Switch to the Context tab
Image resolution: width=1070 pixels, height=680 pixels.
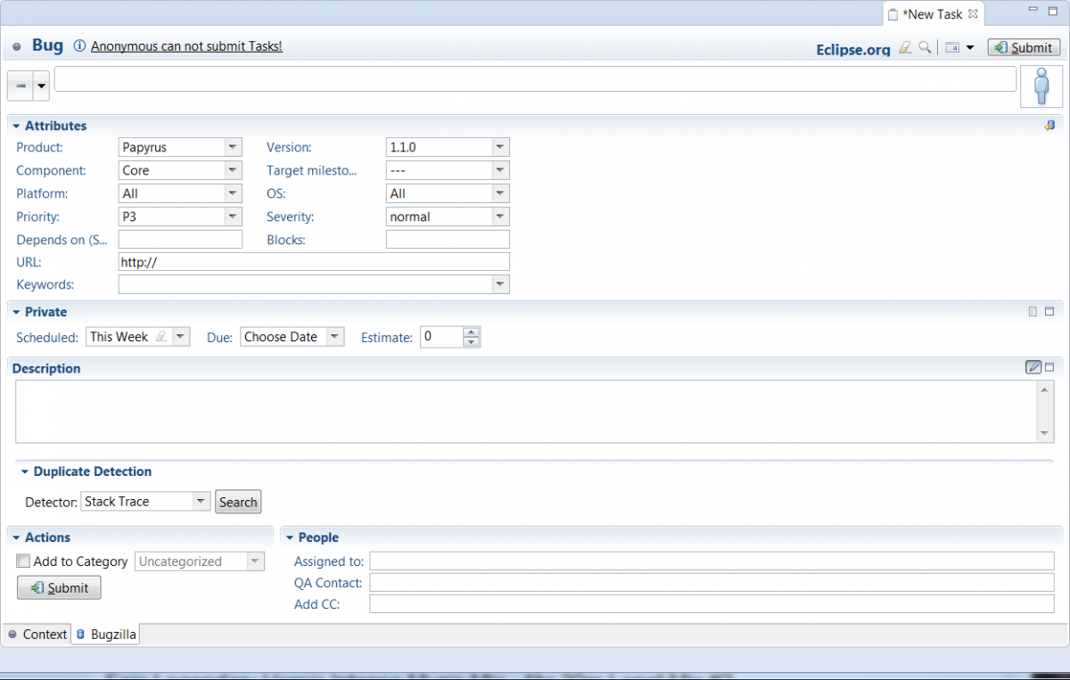pyautogui.click(x=42, y=634)
